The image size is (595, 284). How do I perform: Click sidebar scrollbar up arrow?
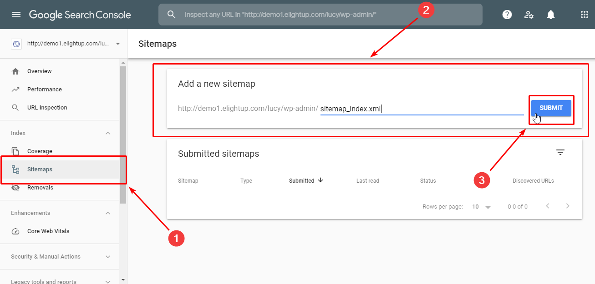tap(123, 62)
